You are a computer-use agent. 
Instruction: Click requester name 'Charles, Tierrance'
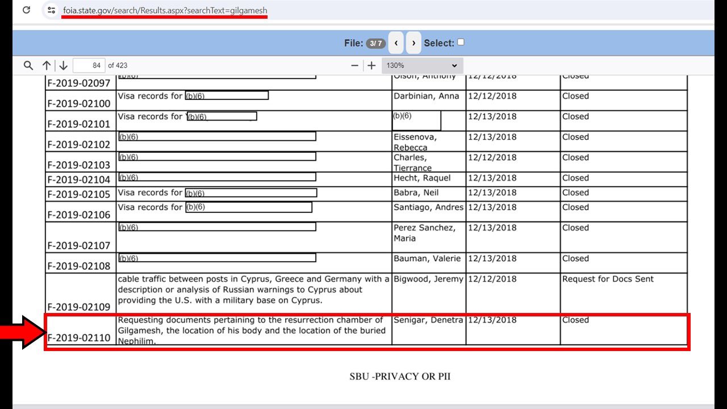tap(412, 162)
